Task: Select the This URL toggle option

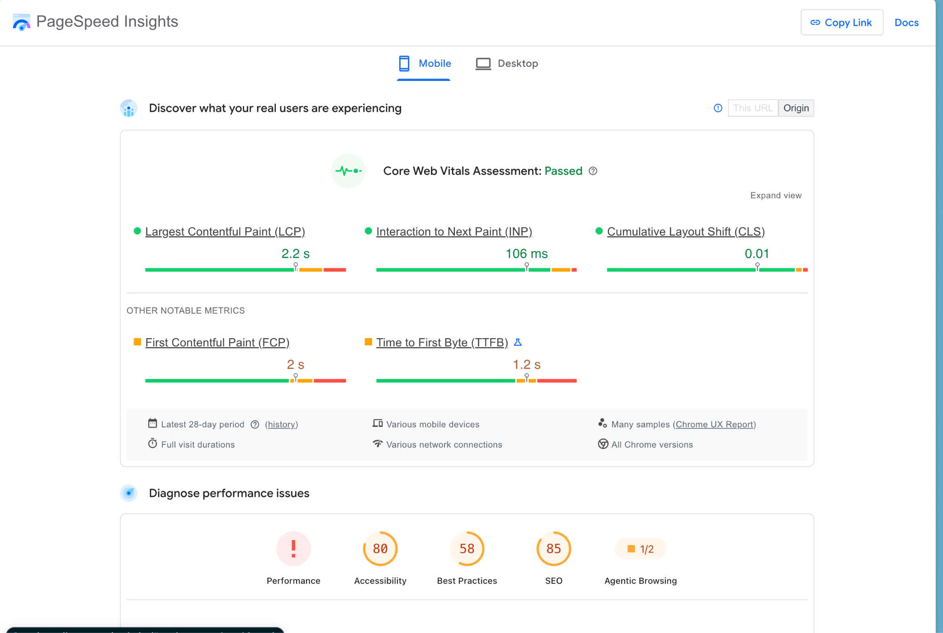Action: coord(753,108)
